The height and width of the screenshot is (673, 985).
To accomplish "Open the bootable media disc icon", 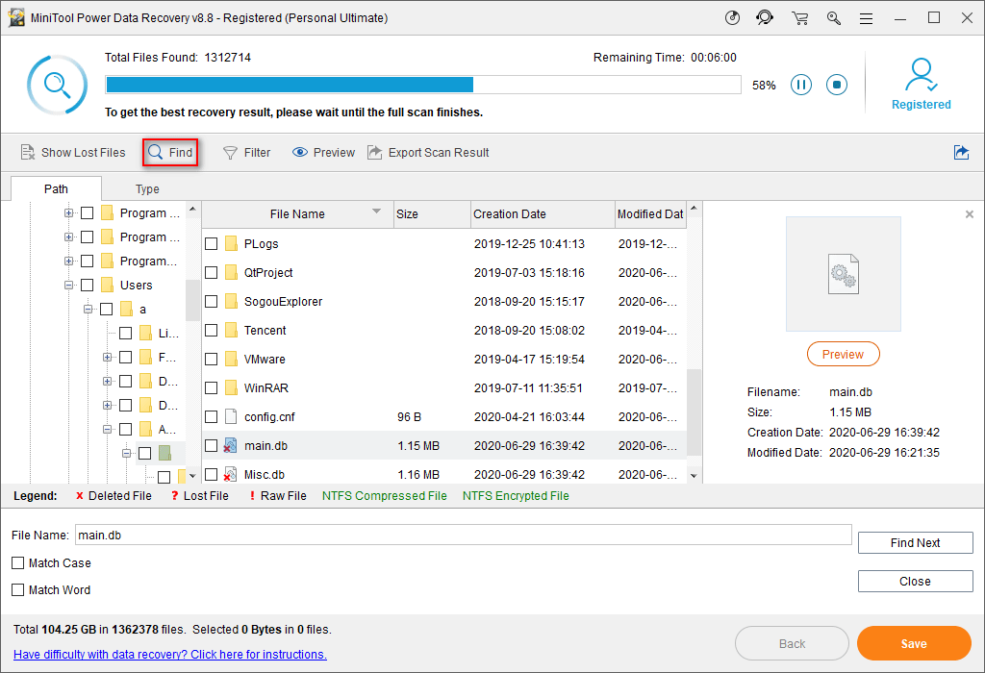I will coord(732,17).
